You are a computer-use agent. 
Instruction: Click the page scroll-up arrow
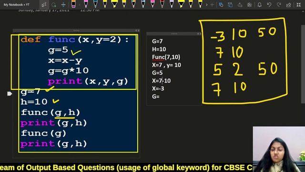point(303,11)
